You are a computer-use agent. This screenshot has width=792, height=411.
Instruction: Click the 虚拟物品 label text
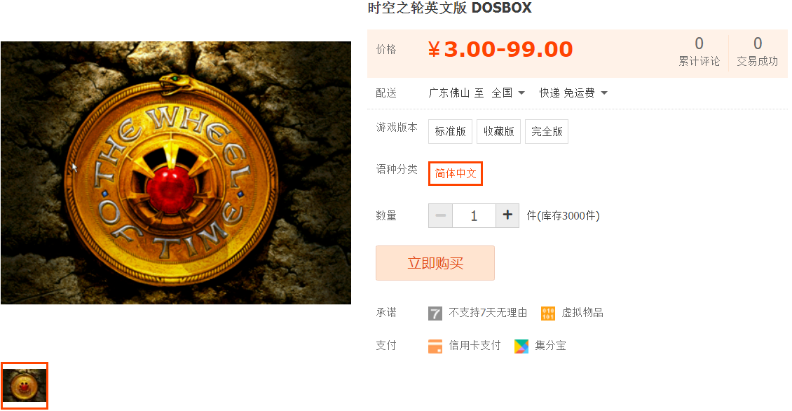click(582, 313)
